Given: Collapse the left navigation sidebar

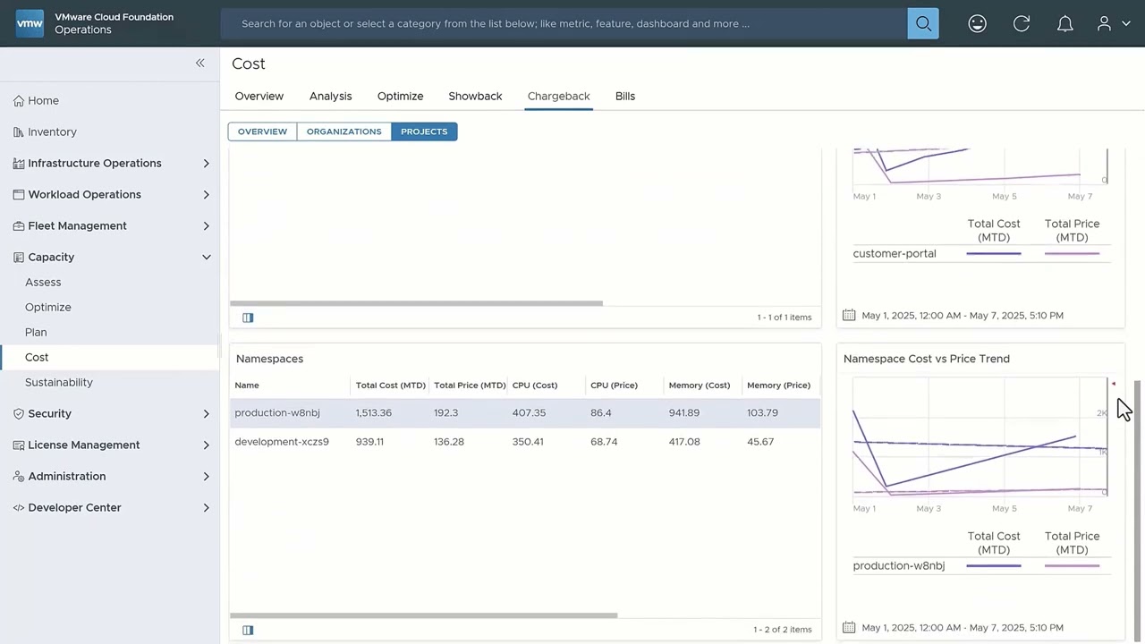Looking at the screenshot, I should tap(200, 63).
